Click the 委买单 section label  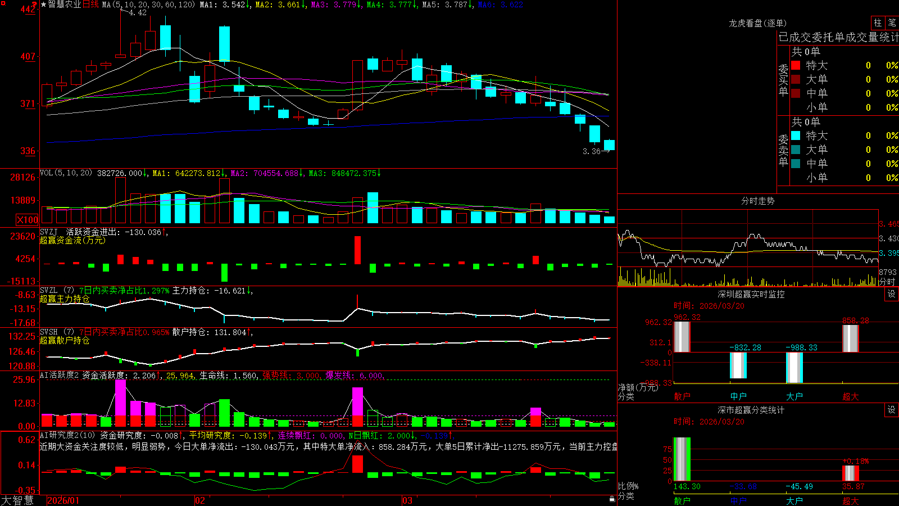point(783,80)
